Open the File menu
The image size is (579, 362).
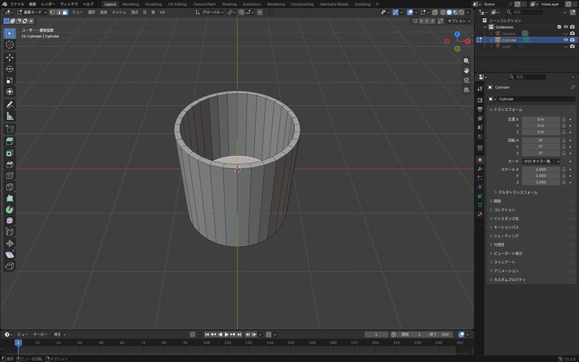[17, 4]
